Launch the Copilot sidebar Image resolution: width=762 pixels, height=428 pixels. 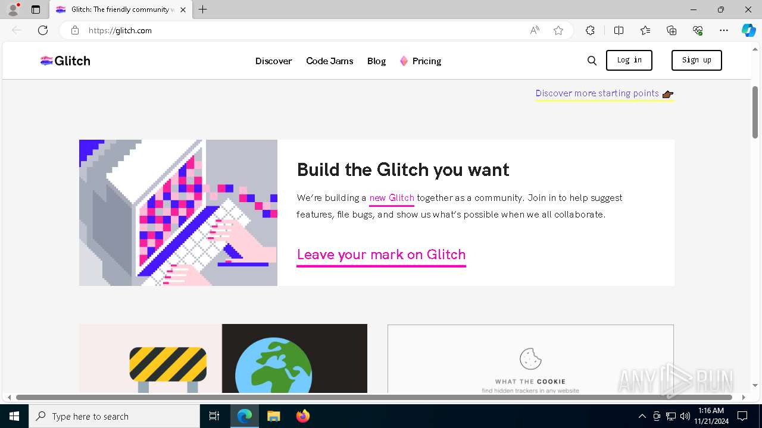[x=748, y=30]
